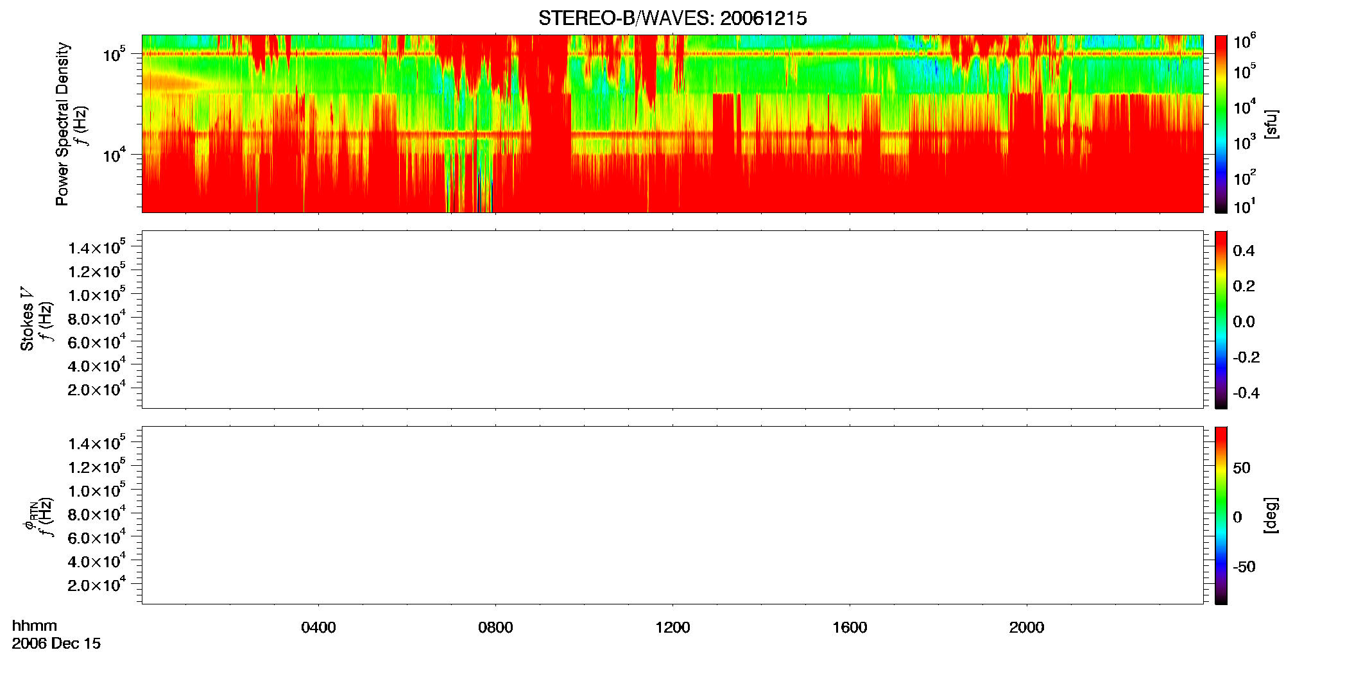This screenshot has height=693, width=1345.
Task: Click the hhmm axis caption
Action: [x=35, y=626]
